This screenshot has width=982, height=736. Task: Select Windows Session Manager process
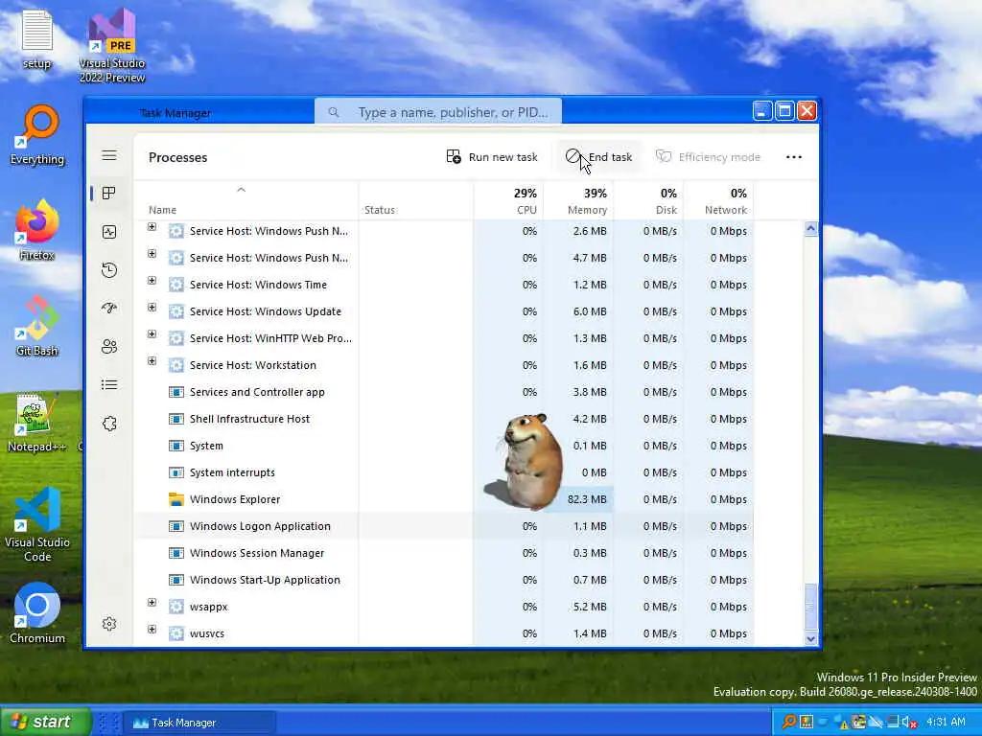tap(443, 553)
